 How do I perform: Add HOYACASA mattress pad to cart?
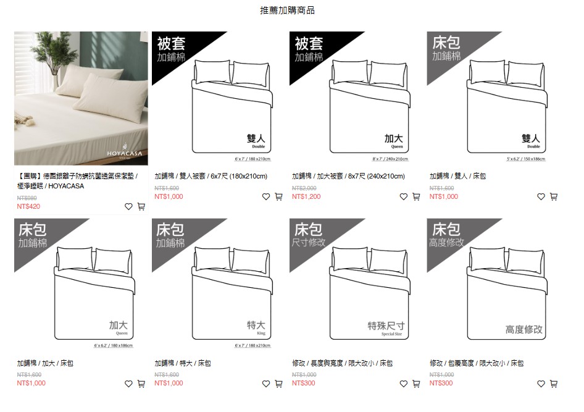tap(141, 206)
